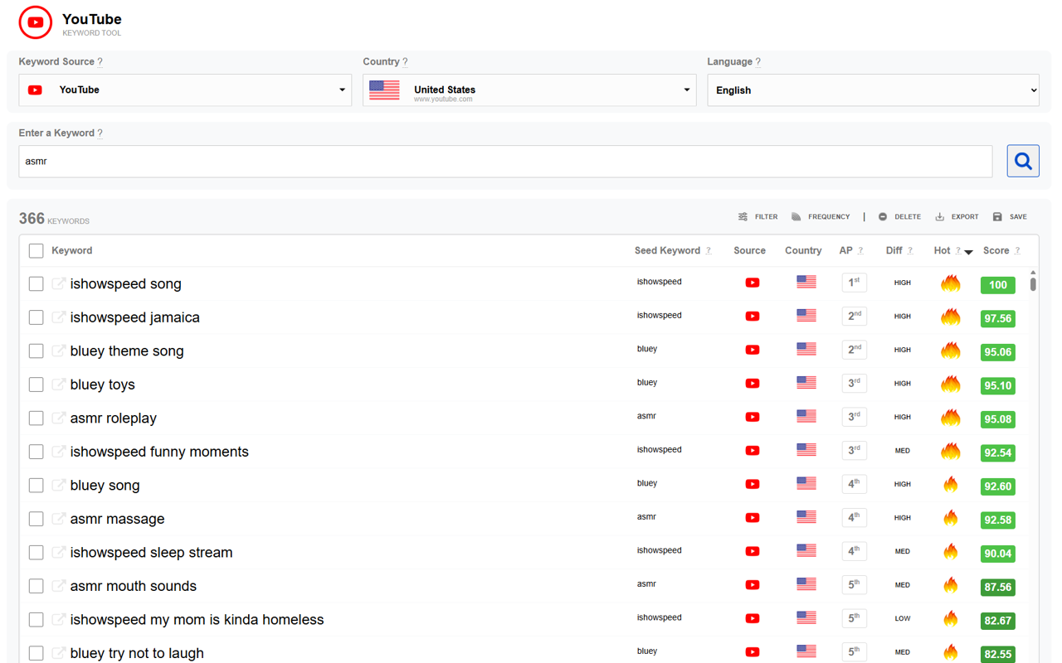
Task: Click US flag in asmr roleplay row
Action: [x=806, y=416]
